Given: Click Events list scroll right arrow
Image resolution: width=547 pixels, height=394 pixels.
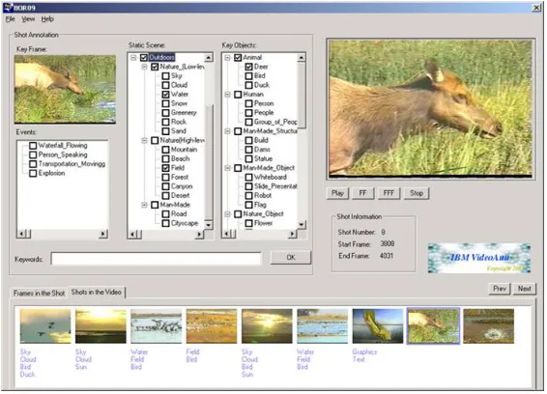Looking at the screenshot, I should tap(103, 234).
